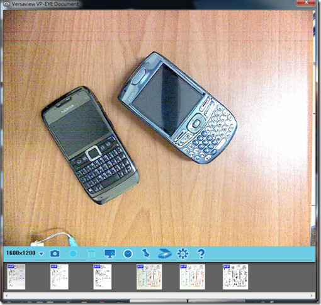Image resolution: width=321 pixels, height=305 pixels.
Task: Select the third captured document thumbnail
Action: [x=103, y=277]
